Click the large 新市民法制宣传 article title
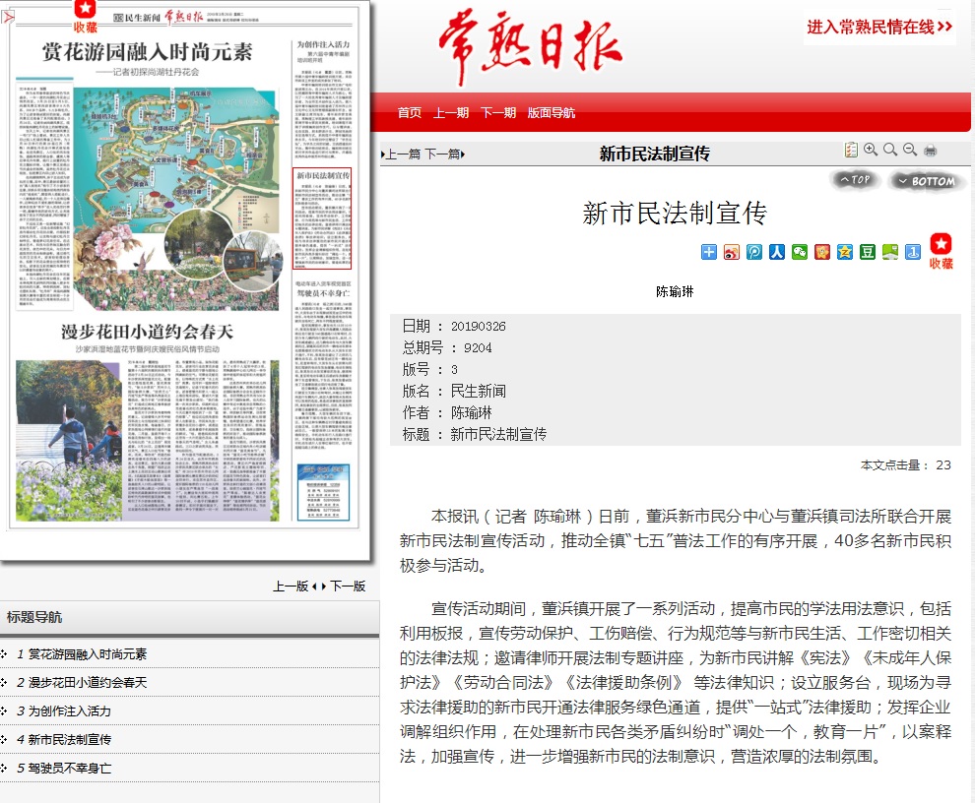 pyautogui.click(x=675, y=214)
